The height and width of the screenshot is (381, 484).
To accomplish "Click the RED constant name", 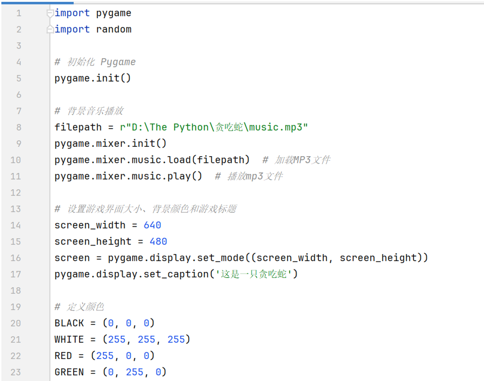I will (x=63, y=356).
